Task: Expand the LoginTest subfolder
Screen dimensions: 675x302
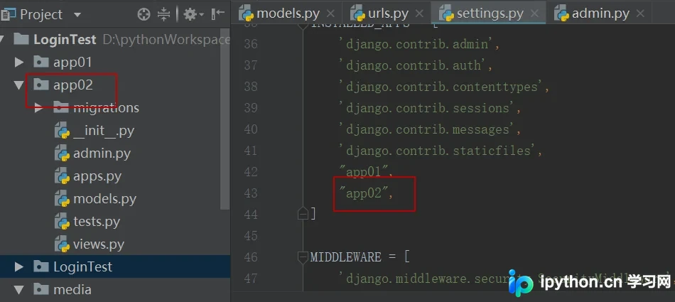Action: click(x=18, y=266)
